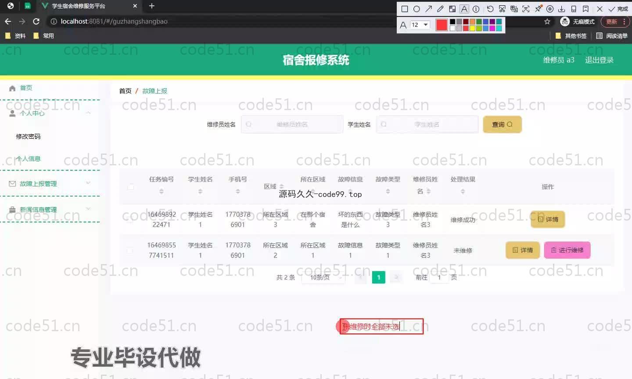This screenshot has height=379, width=632.
Task: Sort by 学生姓名 column arrows
Action: click(200, 191)
